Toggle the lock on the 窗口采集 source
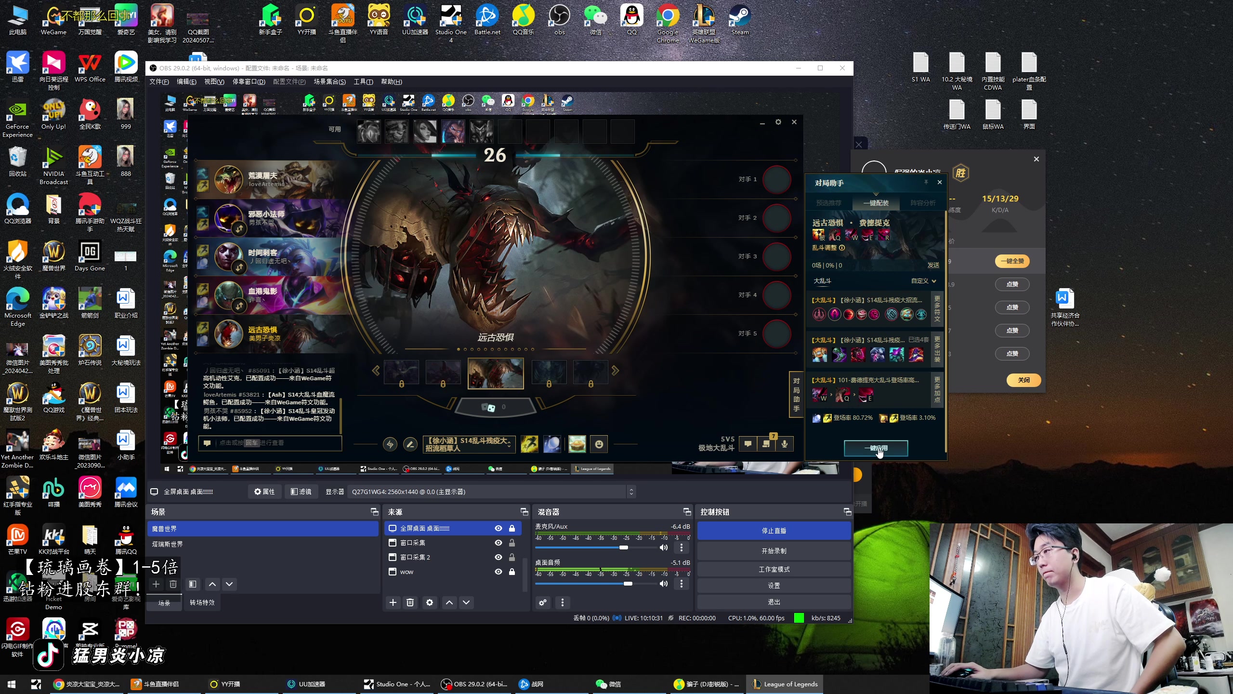The width and height of the screenshot is (1233, 694). click(512, 543)
